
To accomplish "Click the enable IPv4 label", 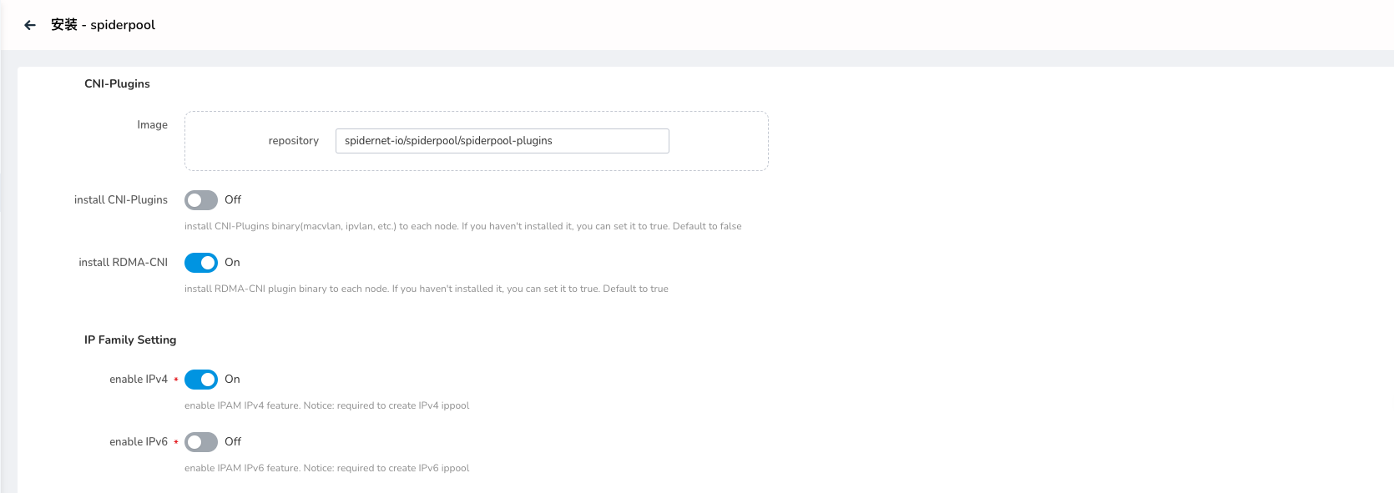I will tap(139, 380).
